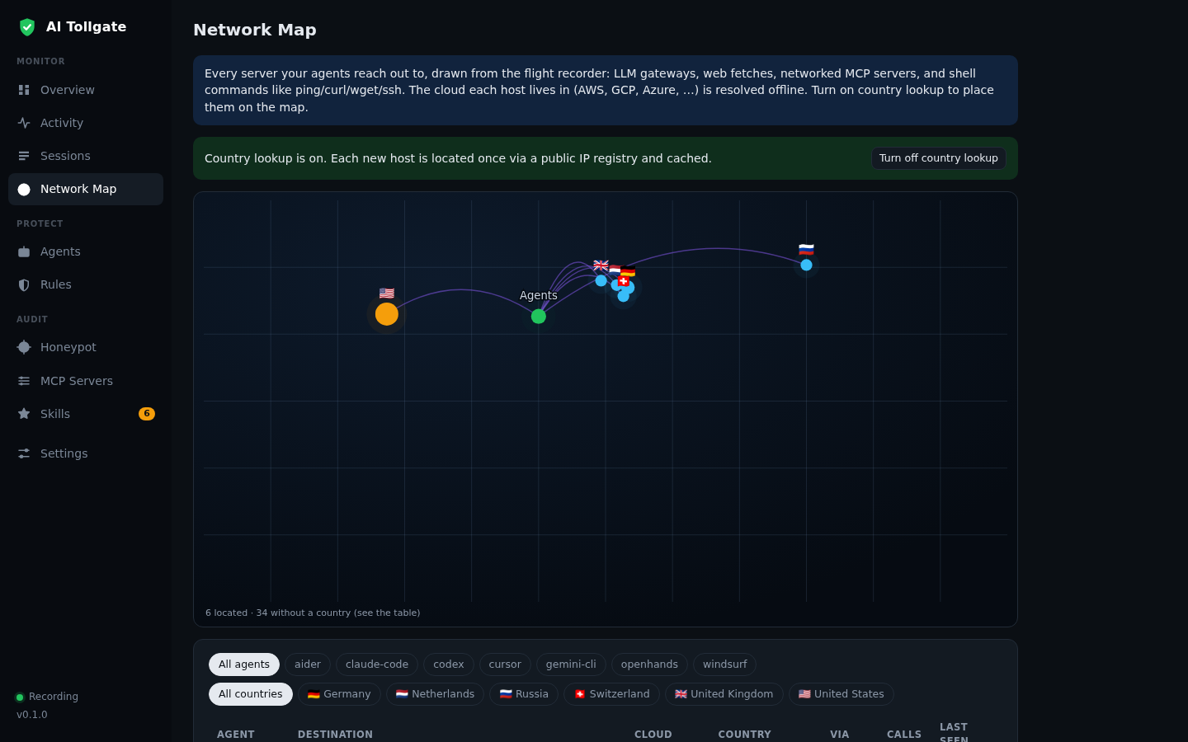
Task: Click the Country column header
Action: click(x=744, y=735)
